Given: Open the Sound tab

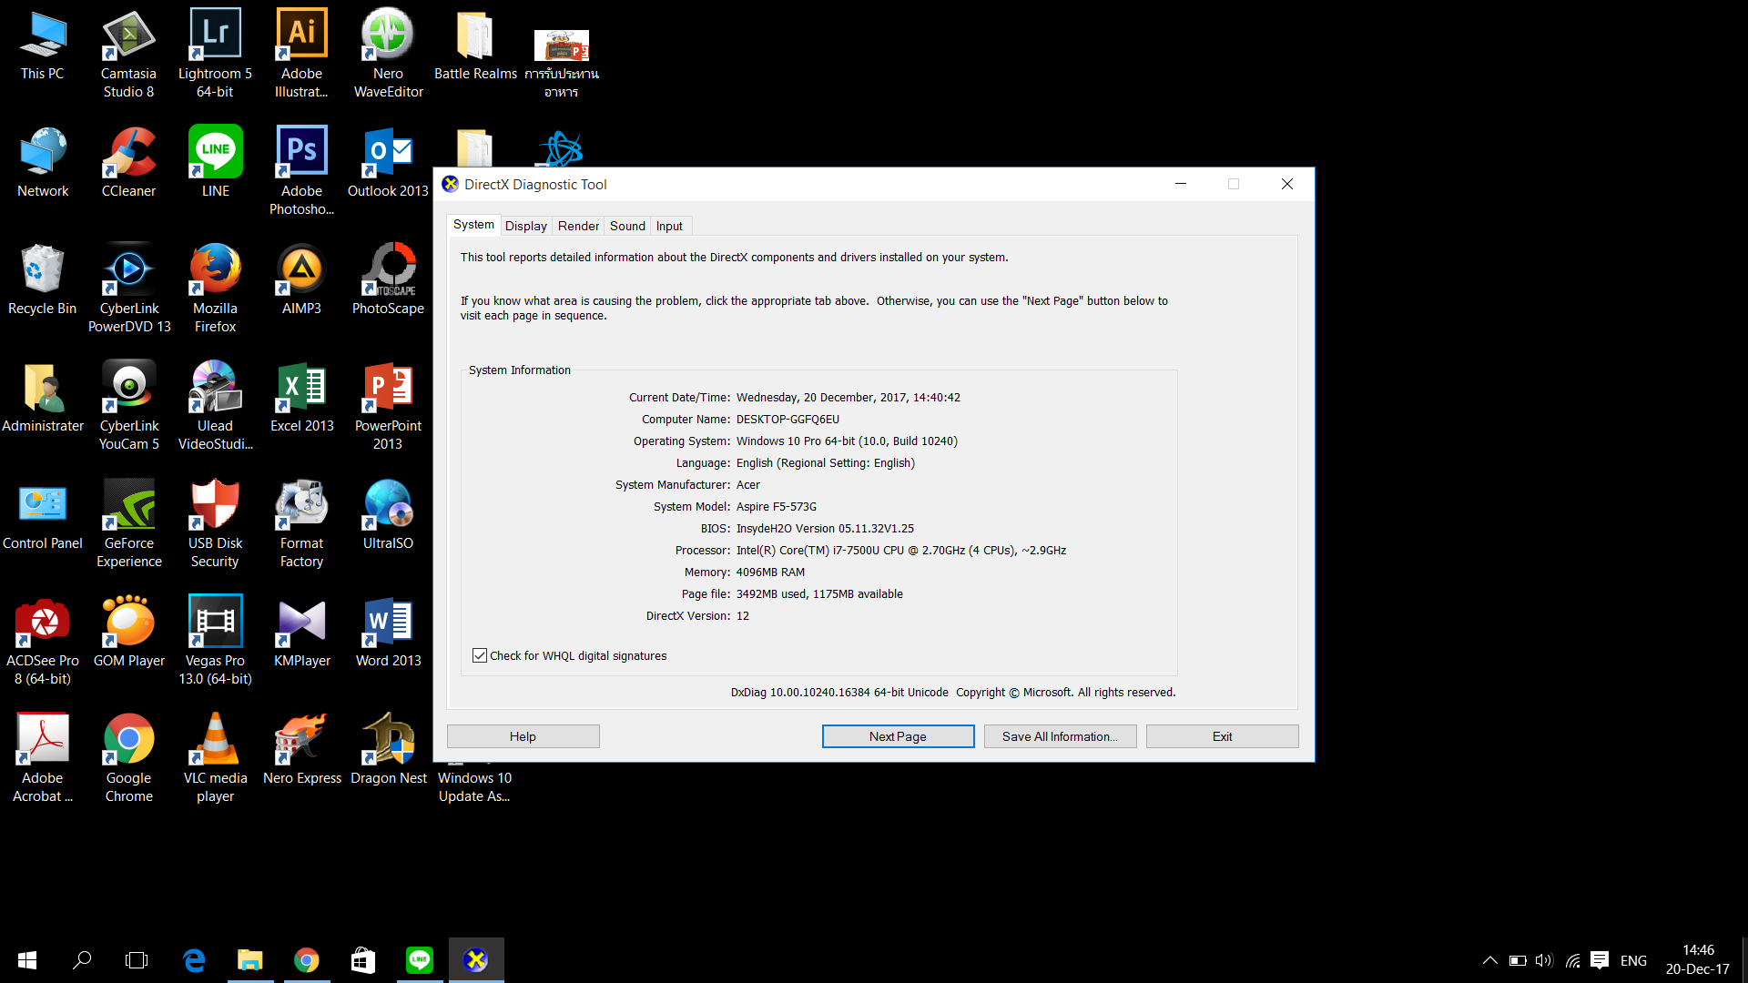Looking at the screenshot, I should (627, 226).
